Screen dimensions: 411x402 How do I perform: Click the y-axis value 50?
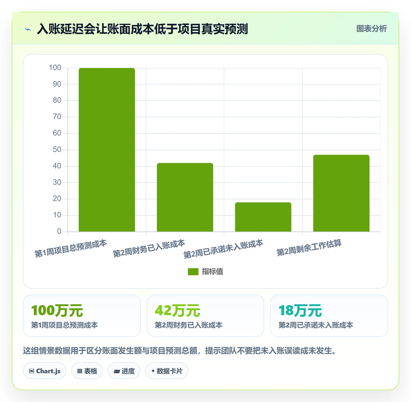coord(57,150)
